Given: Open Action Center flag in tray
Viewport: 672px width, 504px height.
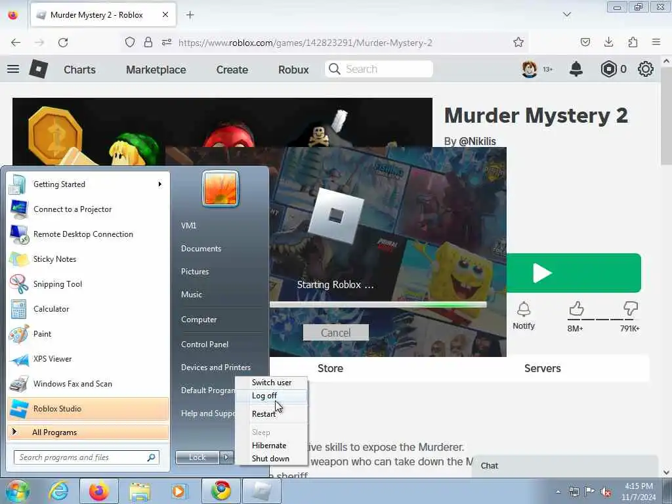Looking at the screenshot, I should 590,492.
